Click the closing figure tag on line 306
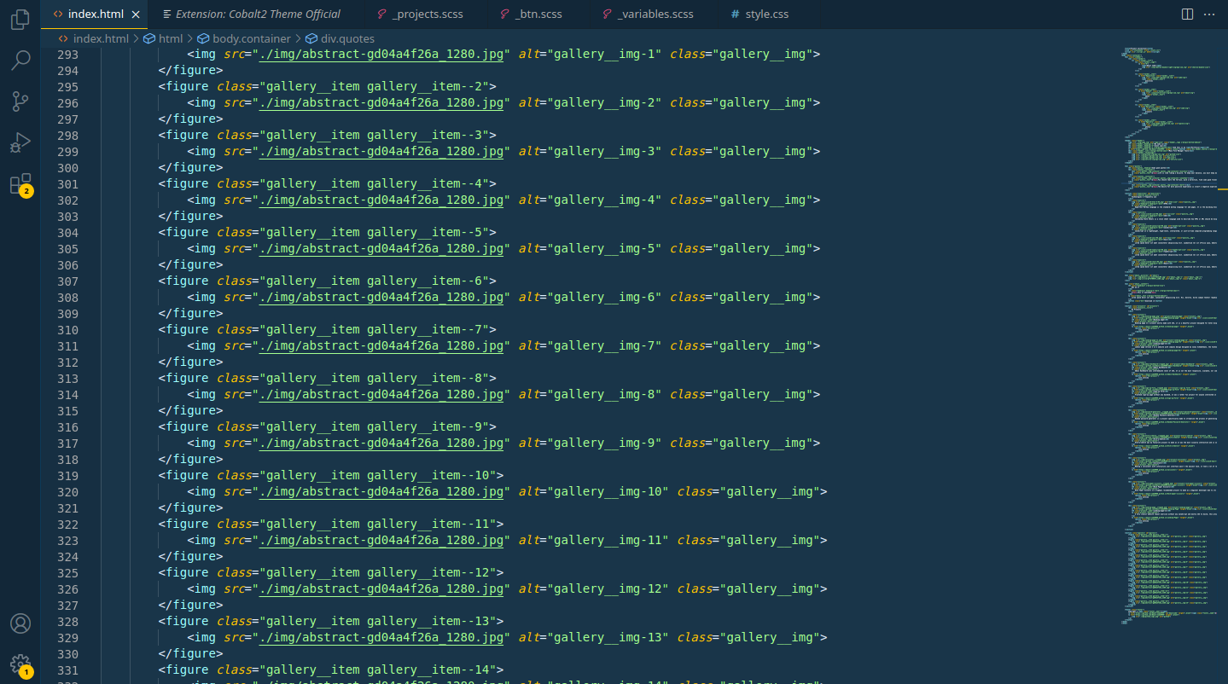The height and width of the screenshot is (684, 1228). [190, 264]
